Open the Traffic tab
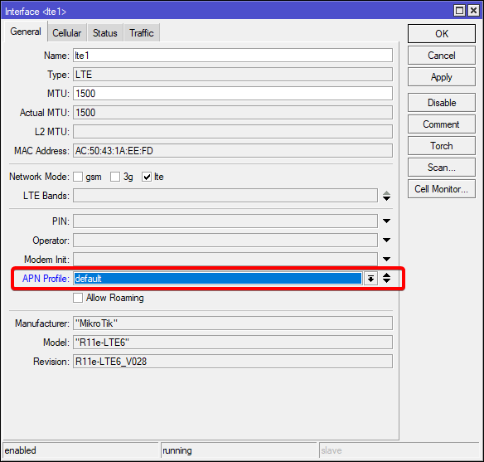Viewport: 484px width, 462px height. tap(142, 32)
